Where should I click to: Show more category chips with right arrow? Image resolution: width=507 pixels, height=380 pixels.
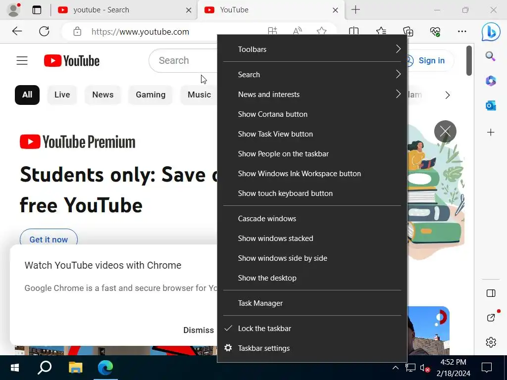tap(448, 95)
